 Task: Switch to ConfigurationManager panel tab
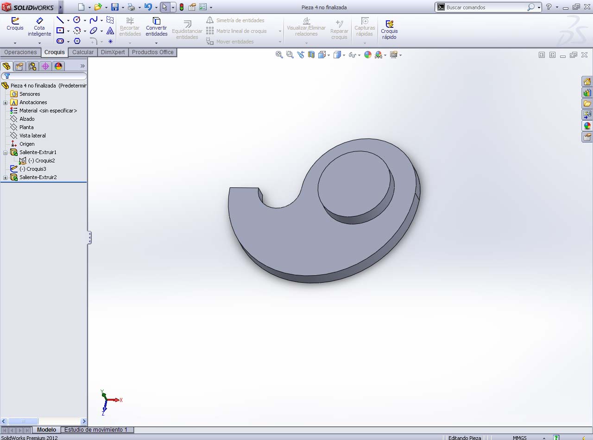coord(32,66)
